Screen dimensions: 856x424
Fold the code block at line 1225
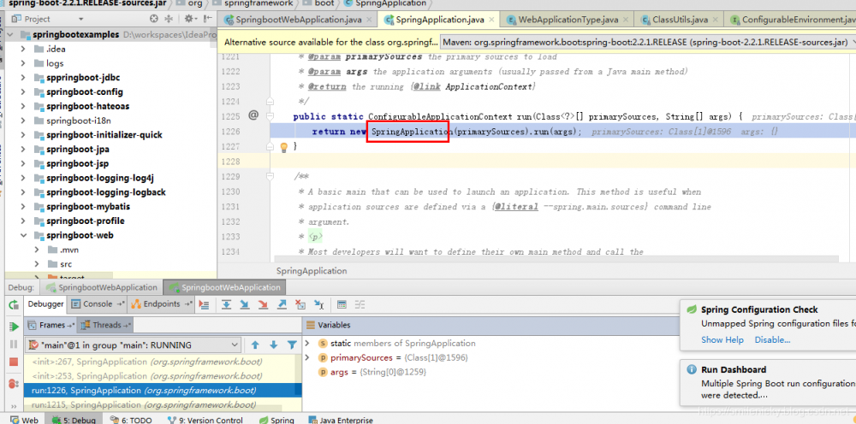269,115
